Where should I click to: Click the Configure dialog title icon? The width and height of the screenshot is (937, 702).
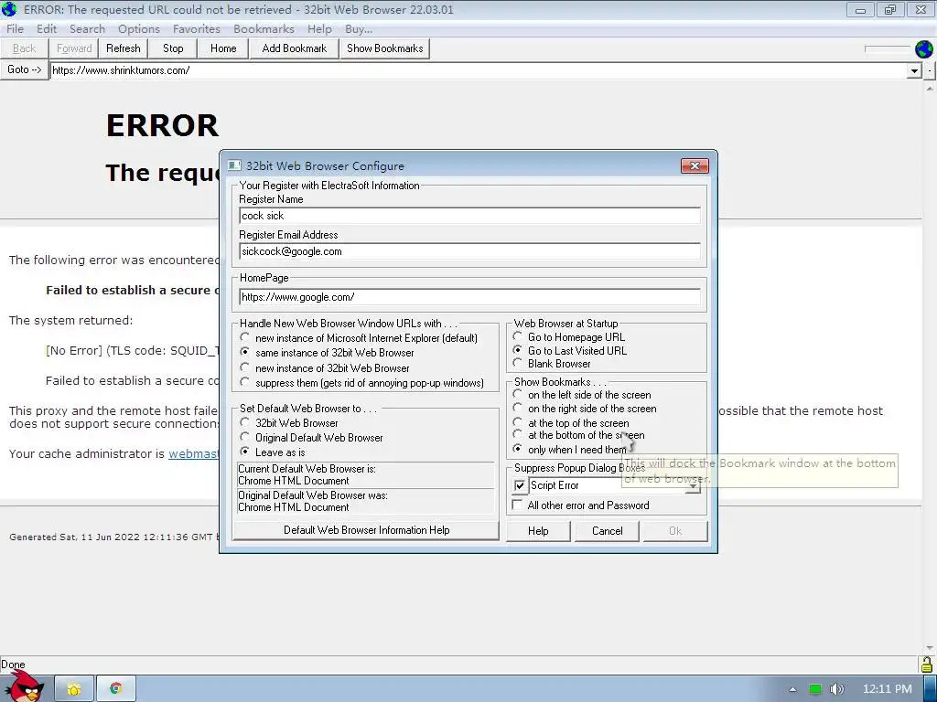click(234, 165)
